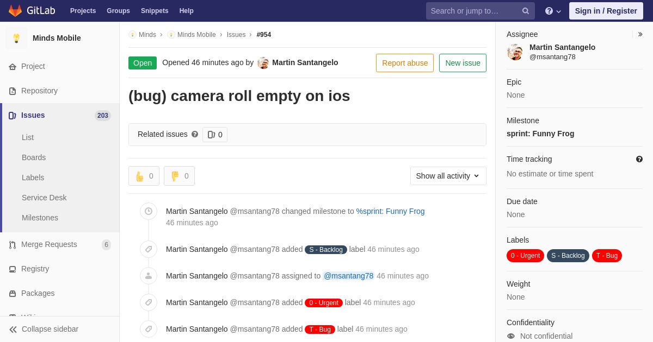The width and height of the screenshot is (653, 342).
Task: Give a thumbs up reaction
Action: click(144, 176)
